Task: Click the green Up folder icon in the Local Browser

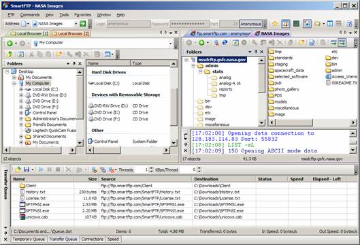Action: click(10, 54)
